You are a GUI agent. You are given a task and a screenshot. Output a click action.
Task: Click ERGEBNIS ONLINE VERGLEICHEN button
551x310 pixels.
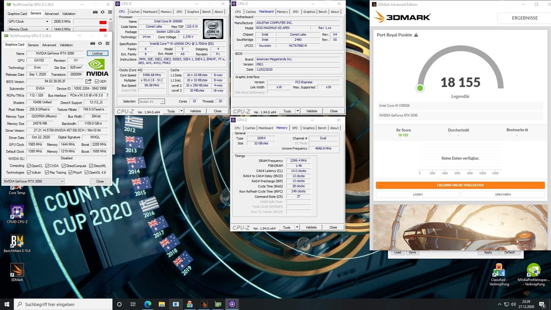(x=460, y=185)
